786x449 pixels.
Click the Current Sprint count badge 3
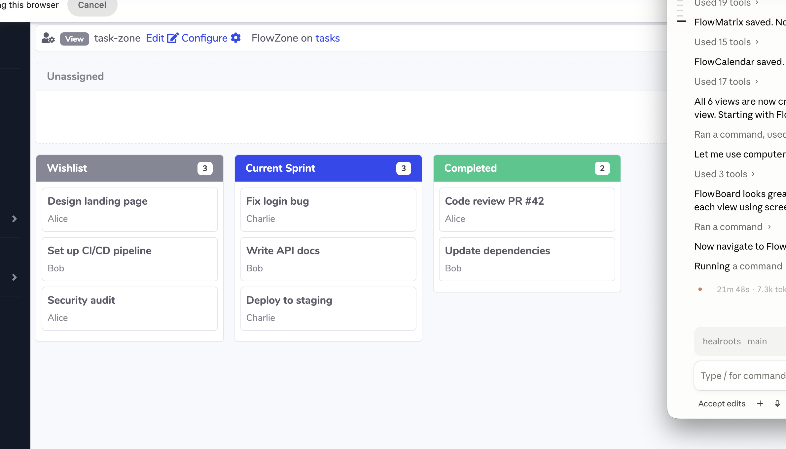click(404, 168)
